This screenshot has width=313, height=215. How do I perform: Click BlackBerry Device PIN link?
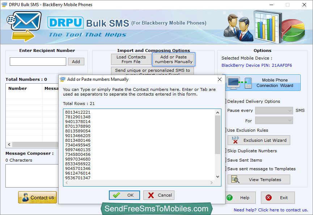pyautogui.click(x=257, y=65)
